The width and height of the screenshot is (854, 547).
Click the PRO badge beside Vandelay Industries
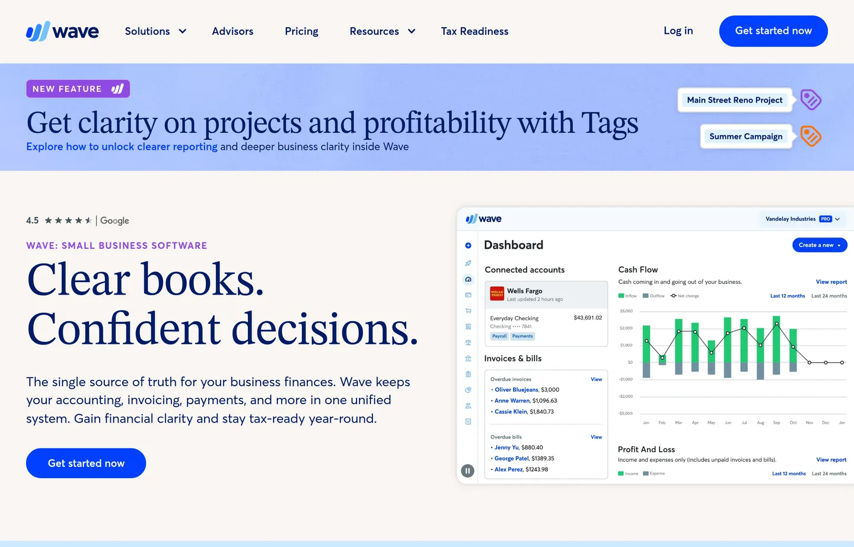pos(826,219)
